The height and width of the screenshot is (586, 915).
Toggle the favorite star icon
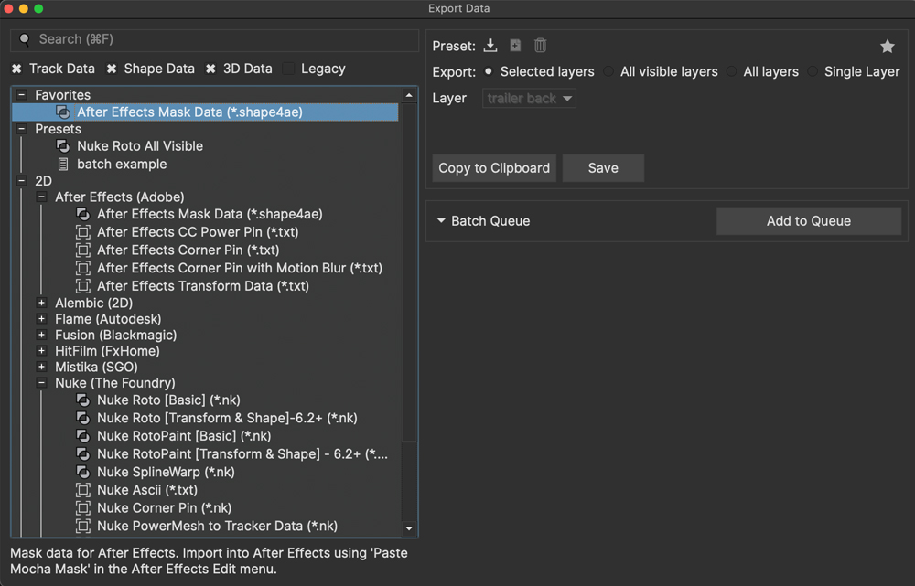887,46
